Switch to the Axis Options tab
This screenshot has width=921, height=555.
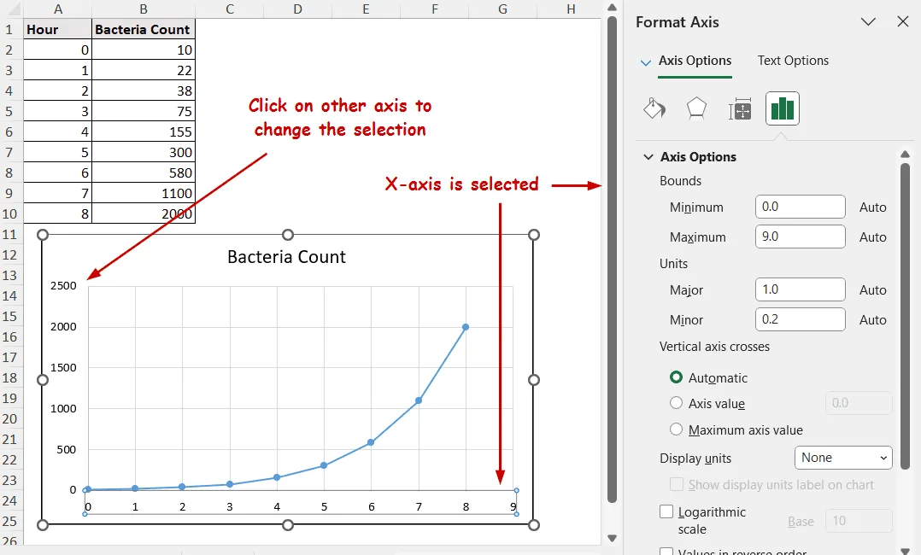695,61
